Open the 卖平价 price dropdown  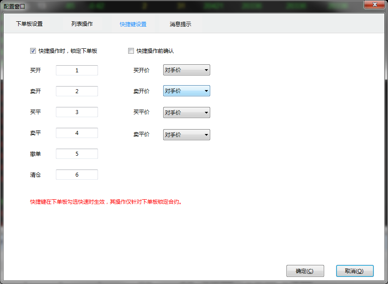tap(187, 135)
